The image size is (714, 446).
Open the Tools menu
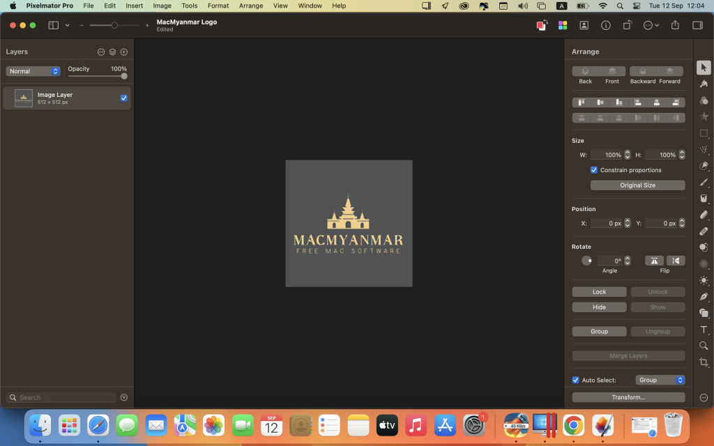pos(190,6)
